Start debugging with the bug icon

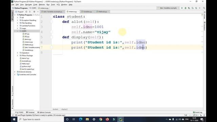[x=185, y=8]
